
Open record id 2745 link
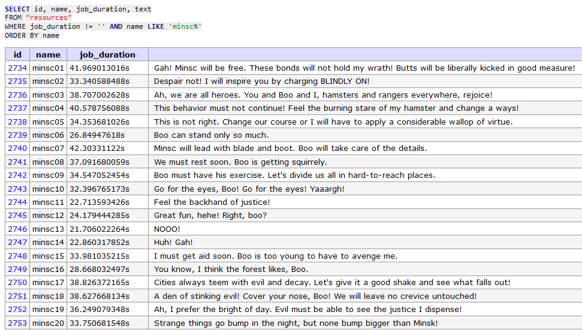coord(17,216)
